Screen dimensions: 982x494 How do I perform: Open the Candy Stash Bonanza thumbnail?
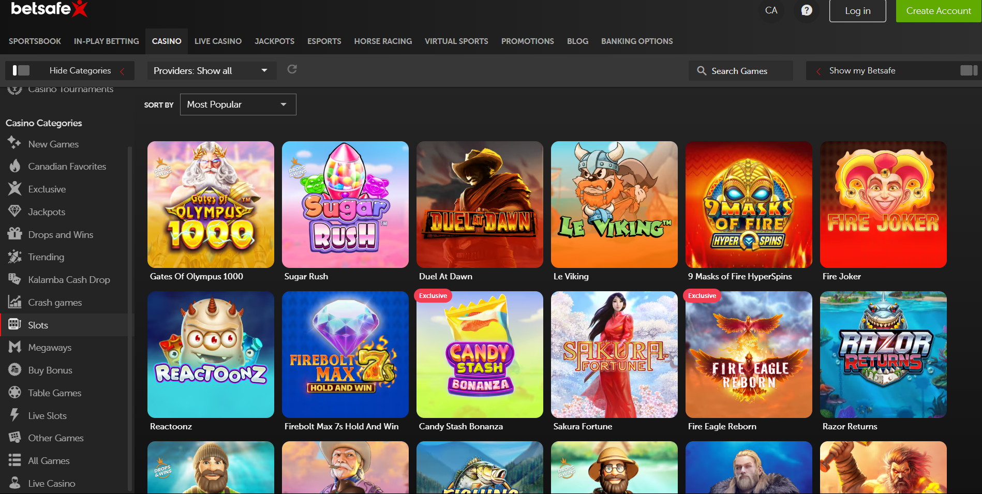tap(480, 354)
